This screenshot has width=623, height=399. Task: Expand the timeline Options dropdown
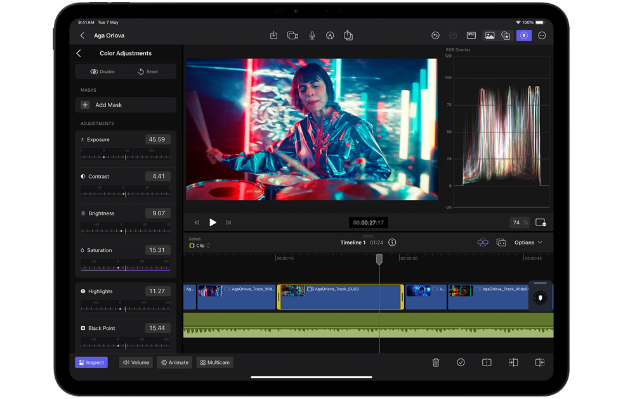tap(528, 243)
